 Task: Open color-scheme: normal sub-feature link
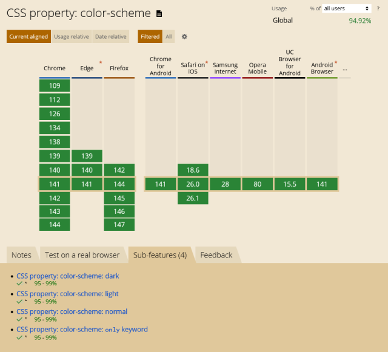(x=72, y=311)
